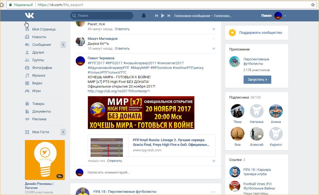Click the Сообщения unread counter badge
319x195 pixels.
[x=63, y=44]
